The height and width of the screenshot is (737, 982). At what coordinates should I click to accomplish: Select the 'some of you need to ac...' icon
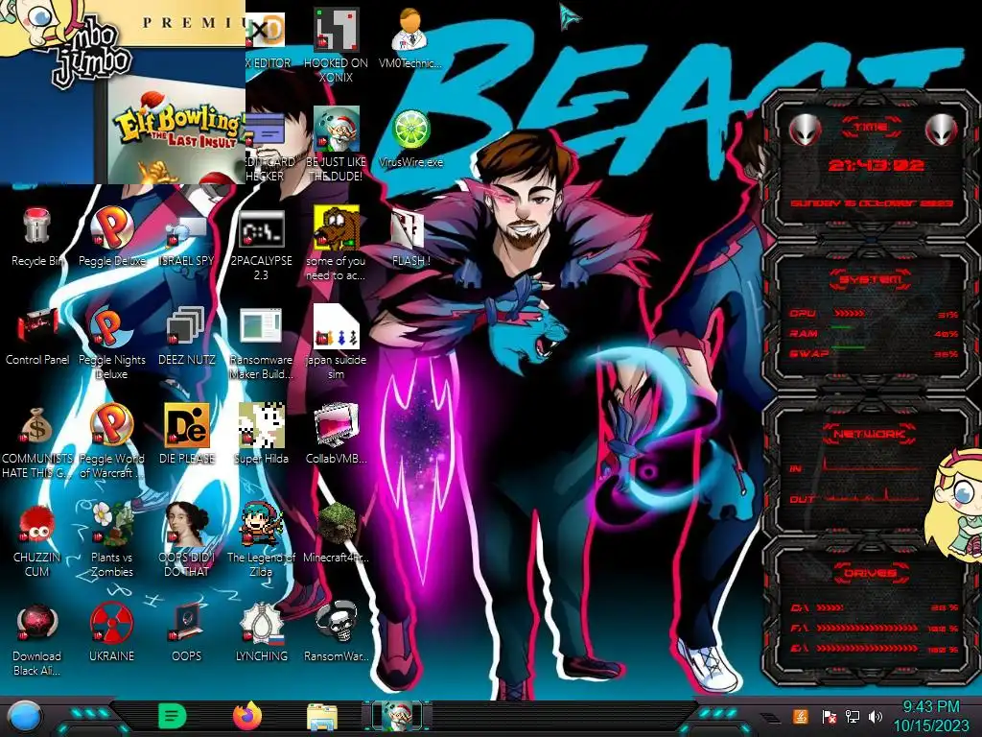pyautogui.click(x=336, y=243)
